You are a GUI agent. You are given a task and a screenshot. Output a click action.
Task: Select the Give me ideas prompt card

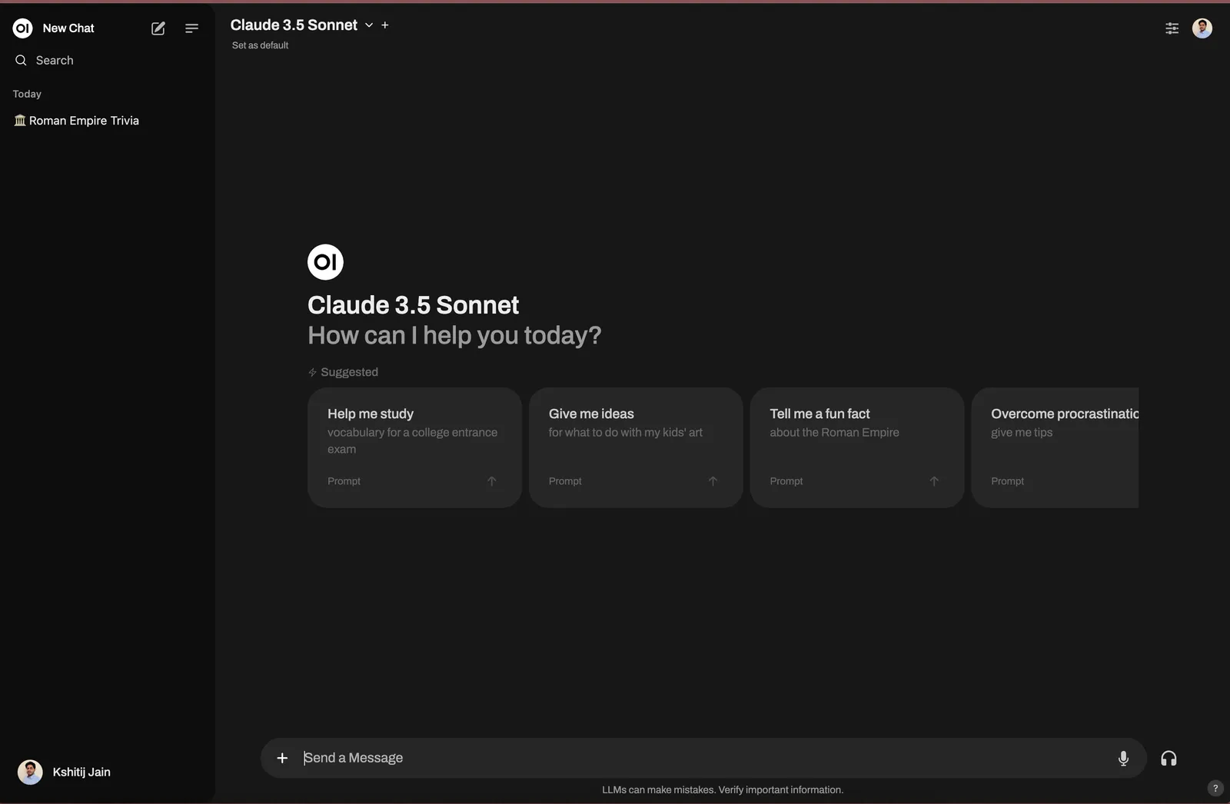point(635,447)
